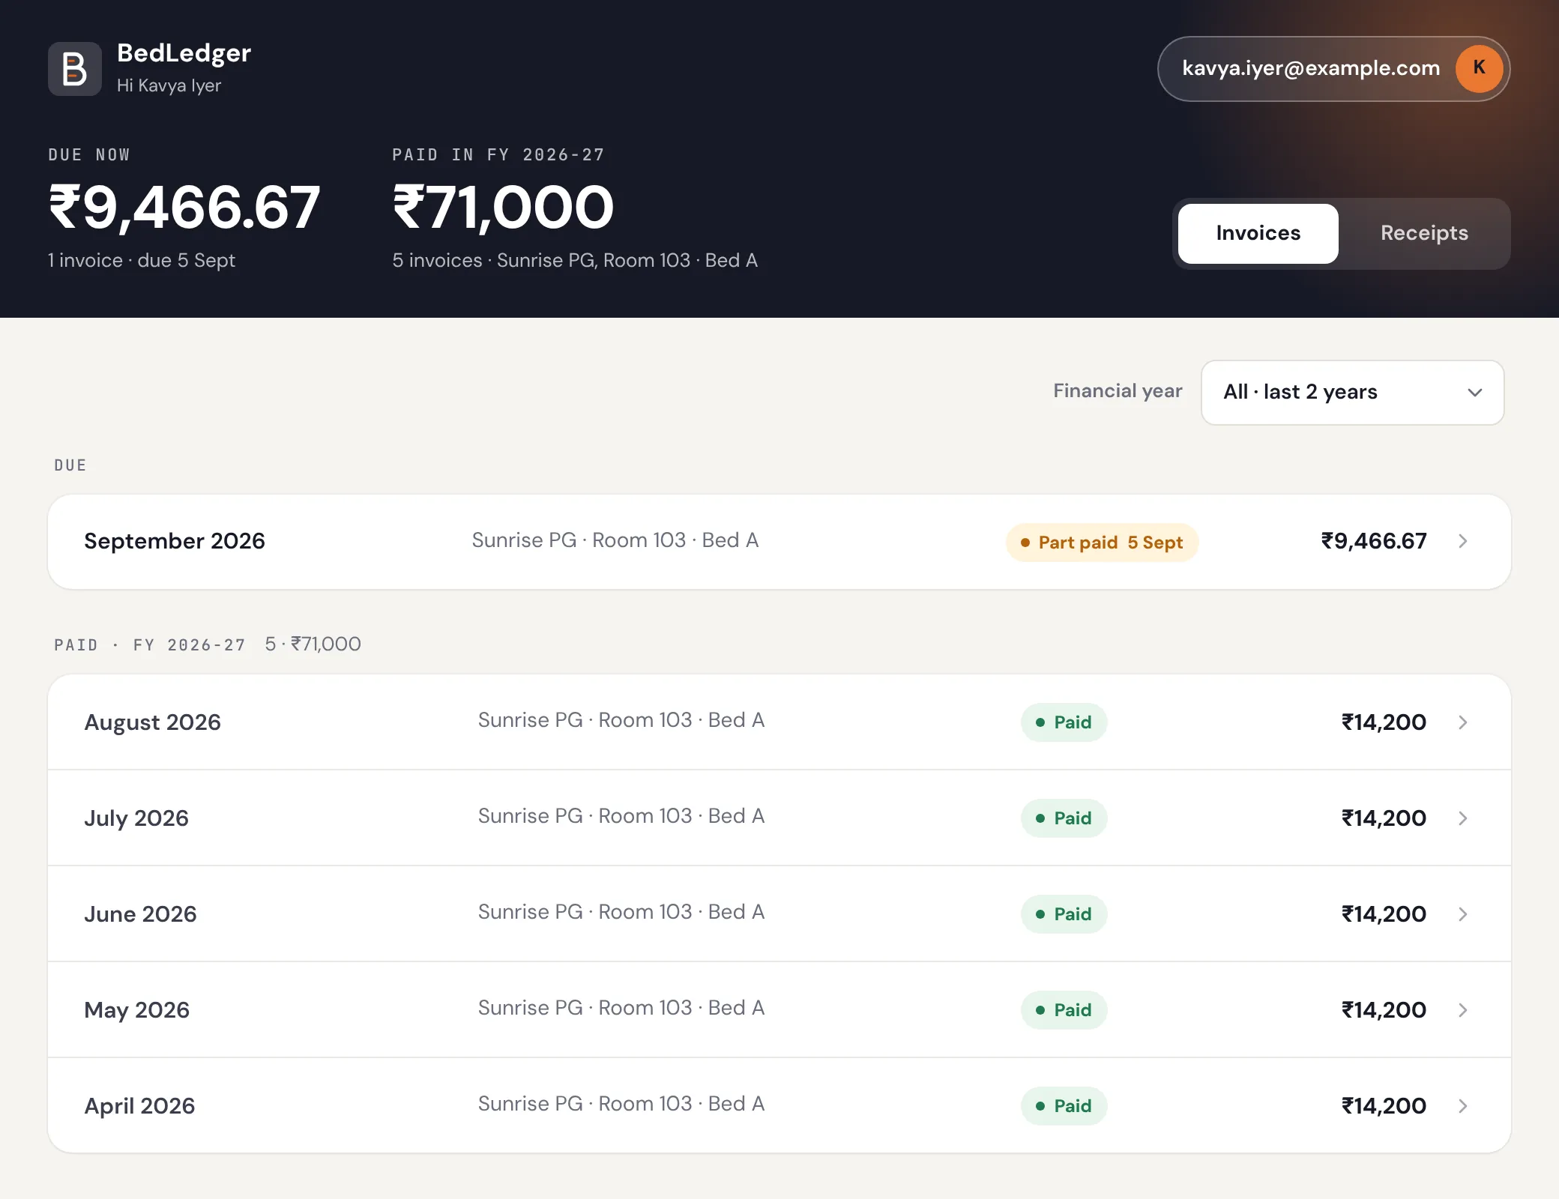
Task: Expand the April 2026 invoice chevron
Action: pyautogui.click(x=1462, y=1106)
